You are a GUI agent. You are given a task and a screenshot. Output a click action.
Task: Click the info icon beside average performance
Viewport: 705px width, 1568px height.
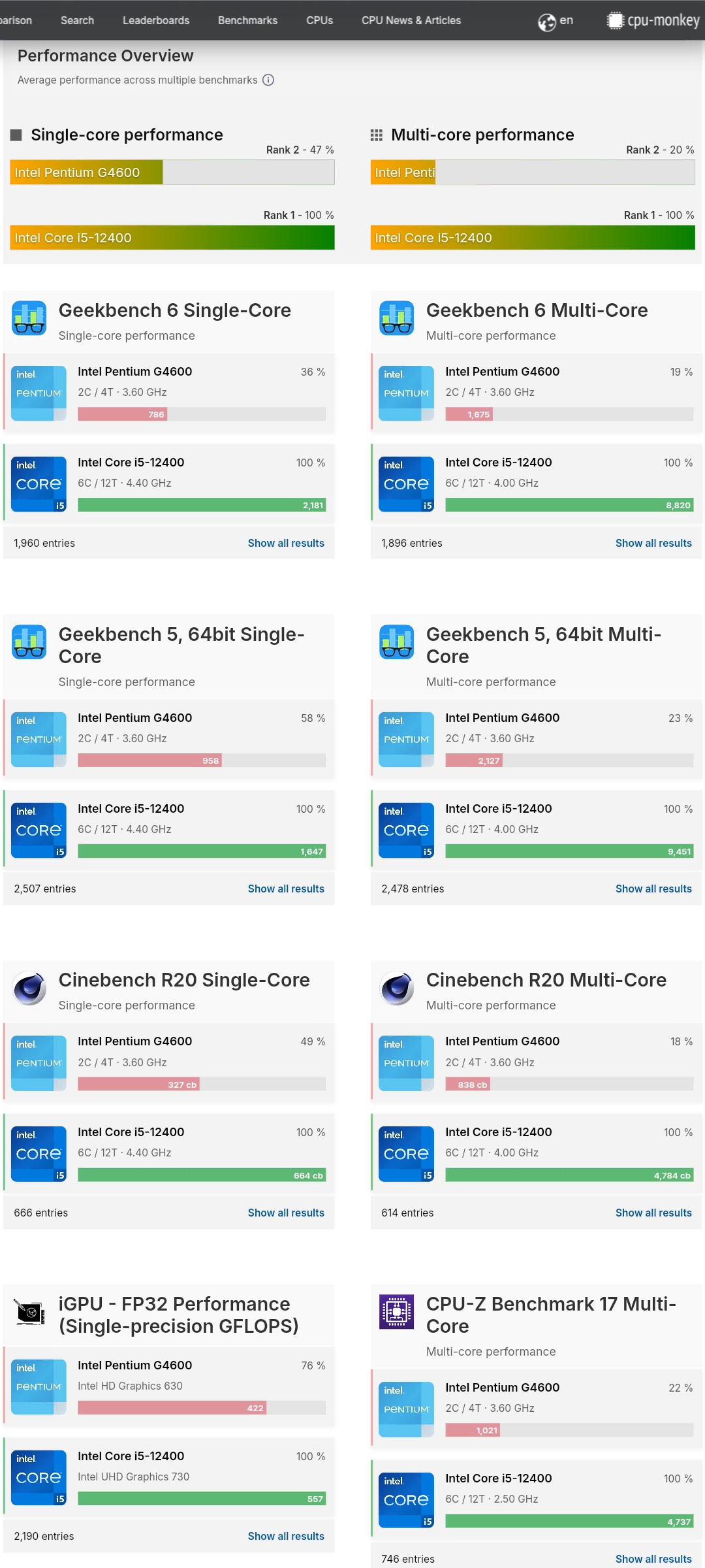(268, 80)
